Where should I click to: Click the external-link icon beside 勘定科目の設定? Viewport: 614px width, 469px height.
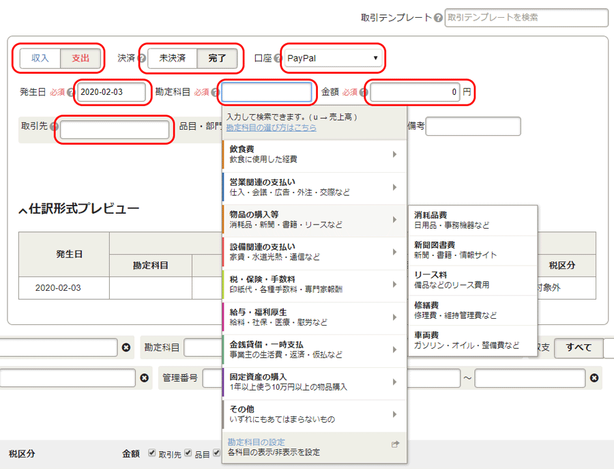coord(394,444)
